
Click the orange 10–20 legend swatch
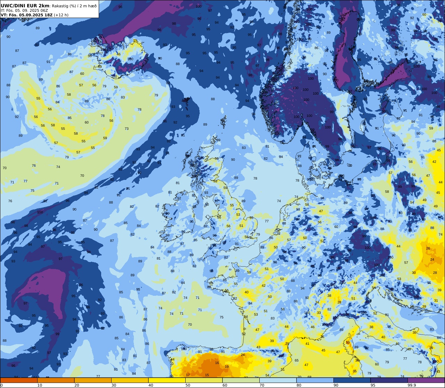tap(56, 380)
